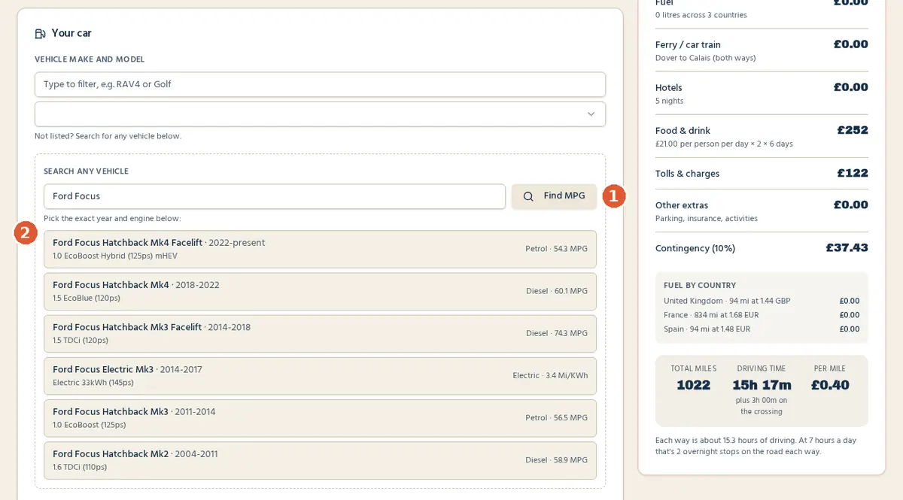Focus the 'Type to filter' make and model field
This screenshot has width=903, height=500.
pyautogui.click(x=320, y=84)
